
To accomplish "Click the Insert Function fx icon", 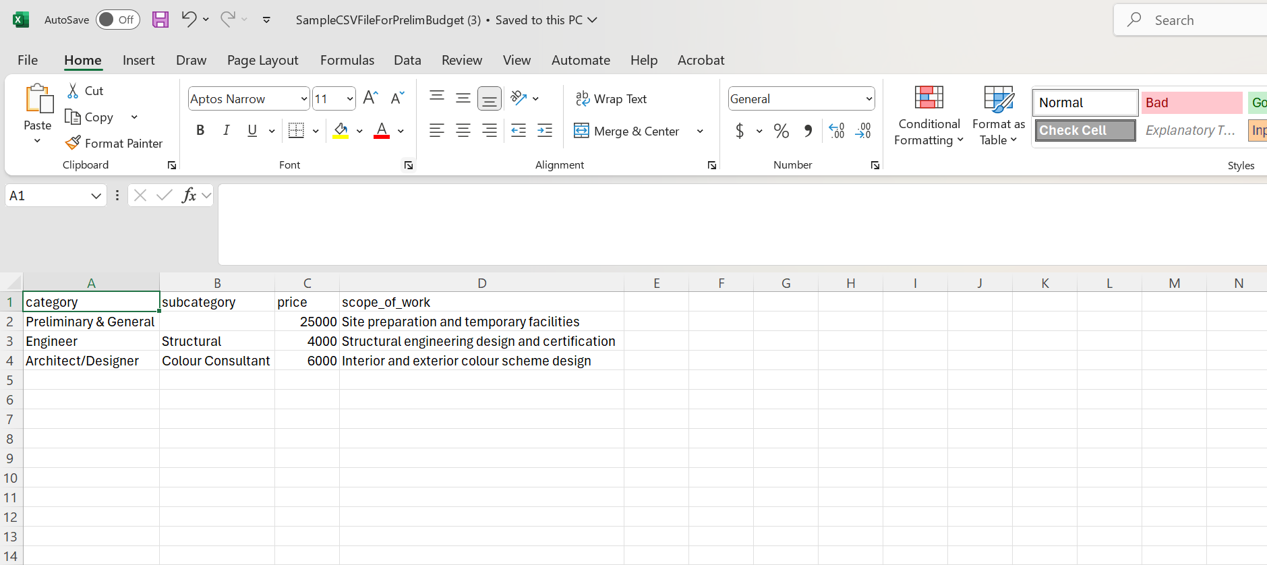I will coord(189,196).
